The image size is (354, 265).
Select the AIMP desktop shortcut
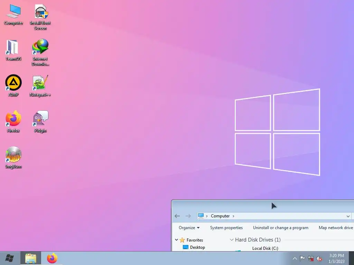(x=13, y=86)
